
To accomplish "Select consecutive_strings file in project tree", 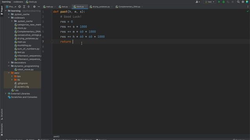I will click(x=28, y=35).
